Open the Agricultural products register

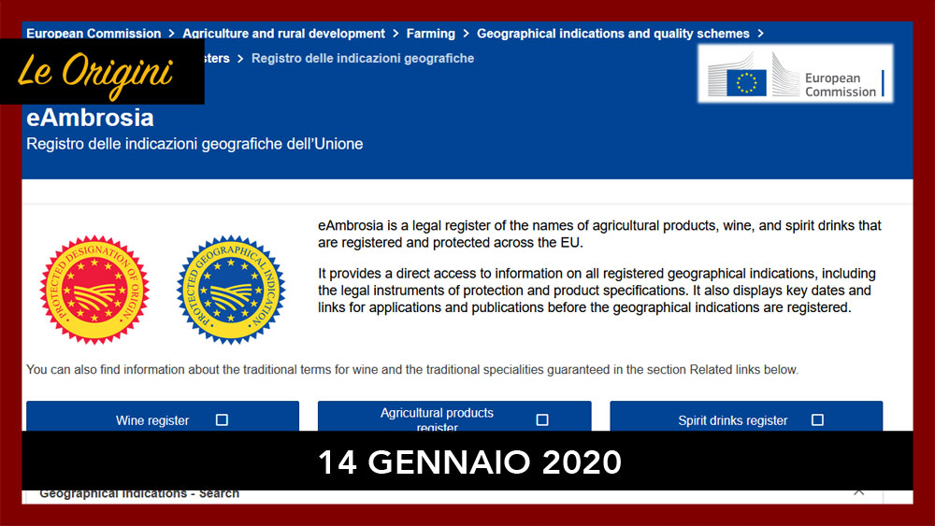[x=437, y=419]
